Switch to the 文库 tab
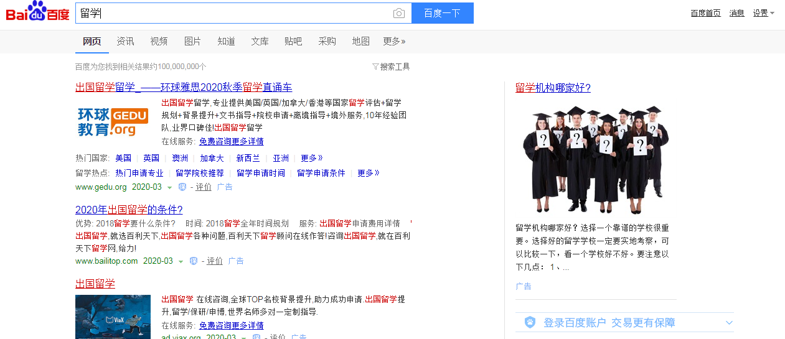Screen dimensions: 785x339 (260, 41)
